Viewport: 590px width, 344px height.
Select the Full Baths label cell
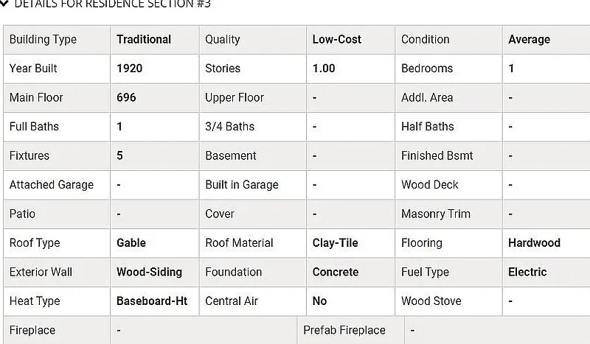coord(34,127)
